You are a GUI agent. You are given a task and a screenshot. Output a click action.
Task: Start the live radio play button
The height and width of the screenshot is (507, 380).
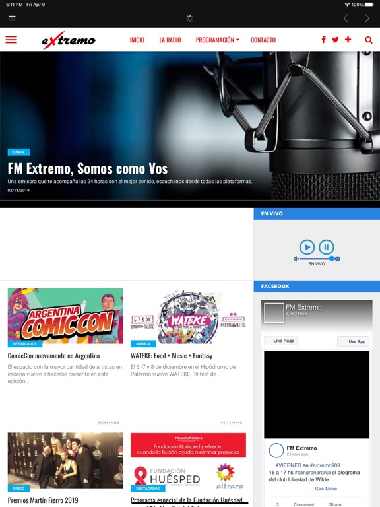[307, 248]
